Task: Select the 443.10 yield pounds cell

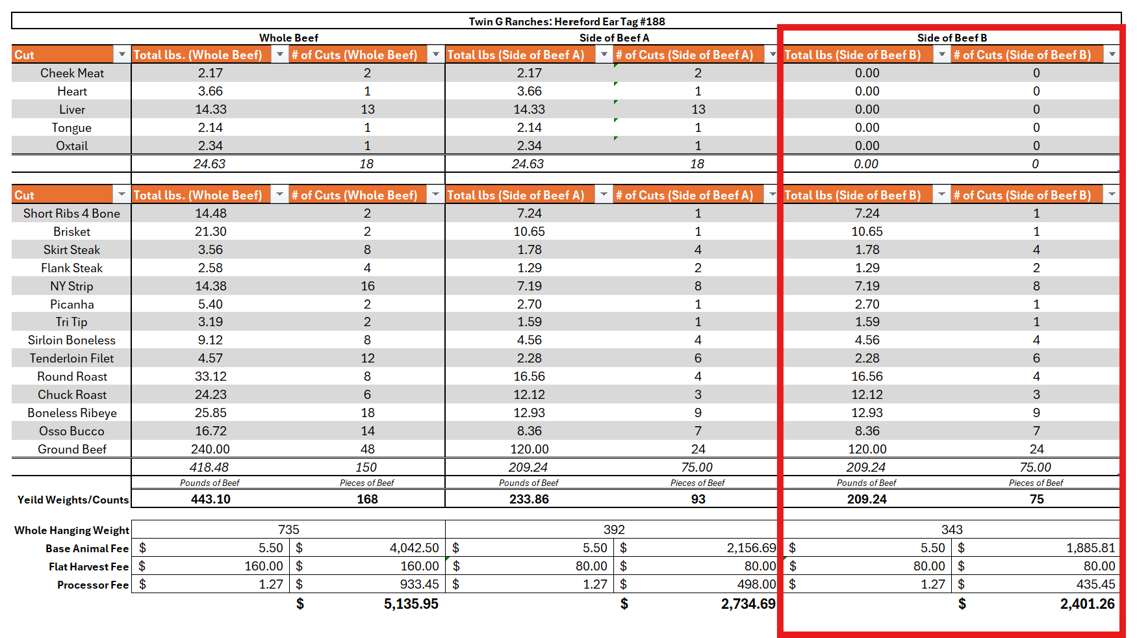Action: coord(211,499)
